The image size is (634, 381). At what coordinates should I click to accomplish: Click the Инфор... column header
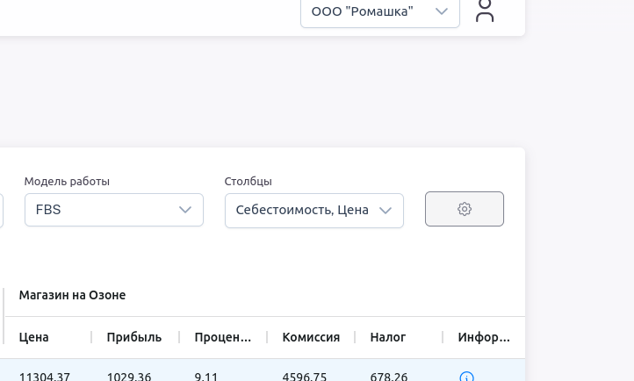click(x=484, y=337)
